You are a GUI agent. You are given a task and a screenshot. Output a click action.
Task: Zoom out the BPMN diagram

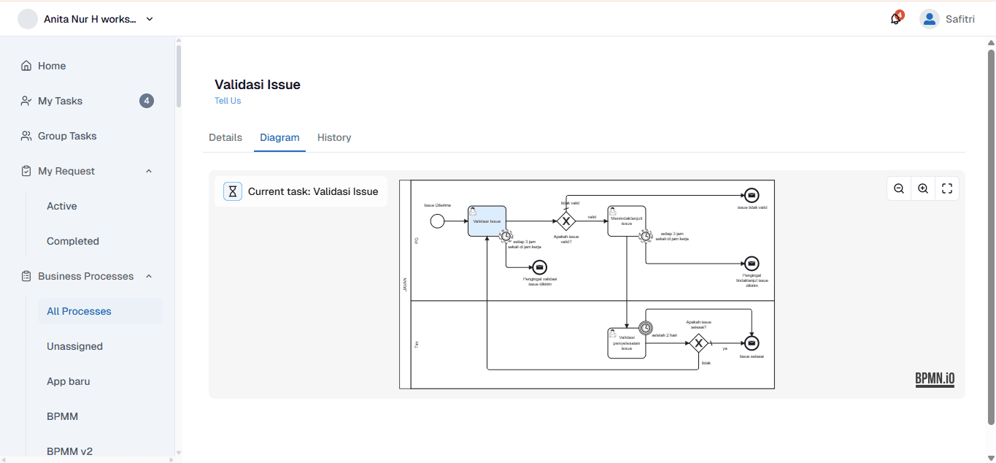[x=899, y=188]
